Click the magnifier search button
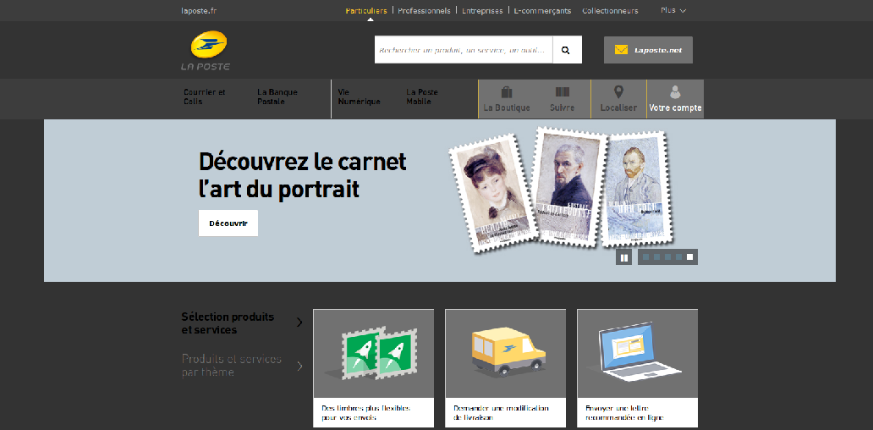 click(567, 50)
